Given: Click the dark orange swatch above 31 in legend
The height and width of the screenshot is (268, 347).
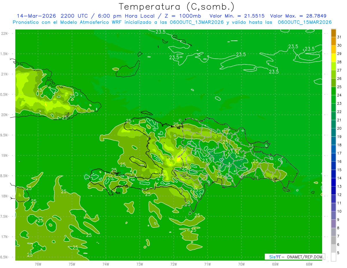Looking at the screenshot, I should [x=333, y=33].
